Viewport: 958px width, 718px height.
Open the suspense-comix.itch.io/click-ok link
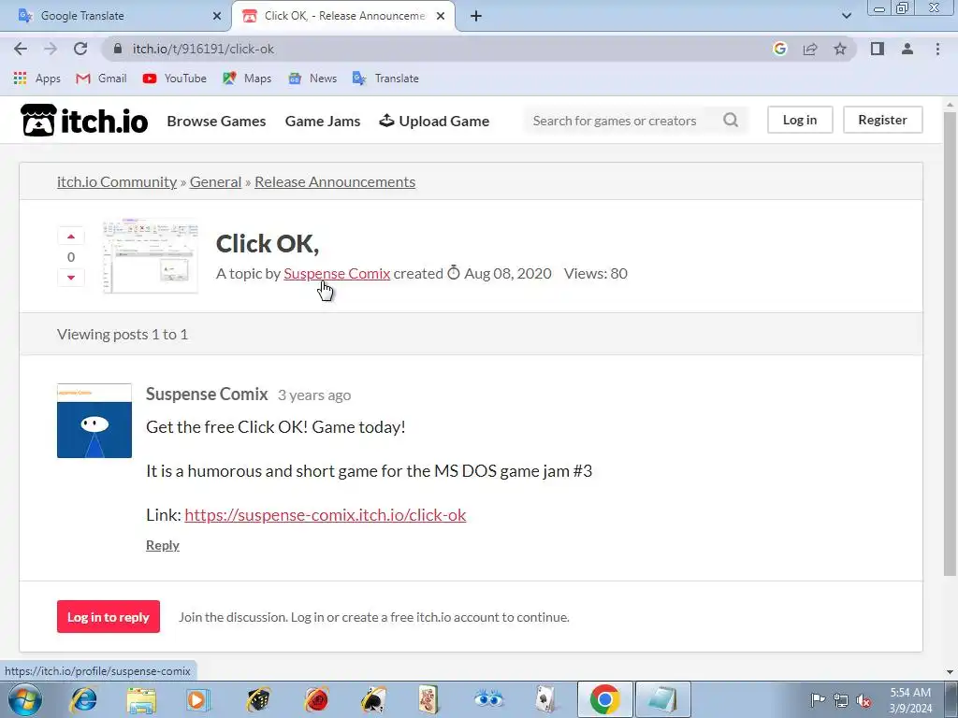coord(325,515)
